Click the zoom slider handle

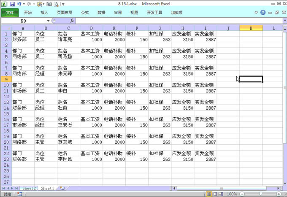pos(260,194)
